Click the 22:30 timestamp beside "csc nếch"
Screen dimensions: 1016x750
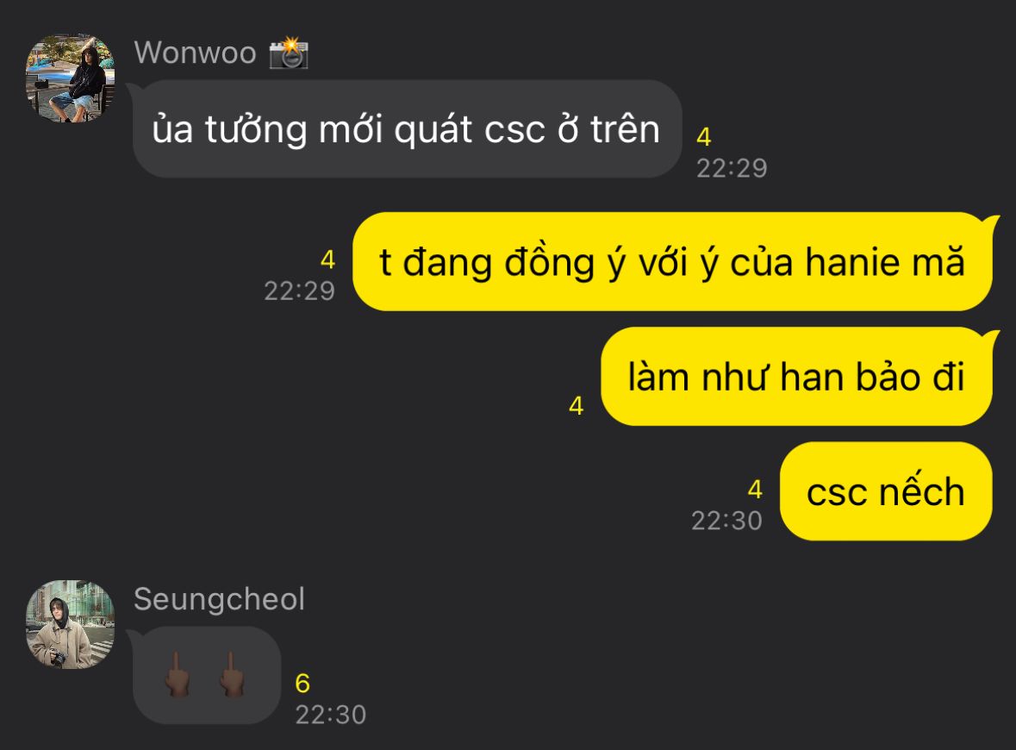(726, 521)
